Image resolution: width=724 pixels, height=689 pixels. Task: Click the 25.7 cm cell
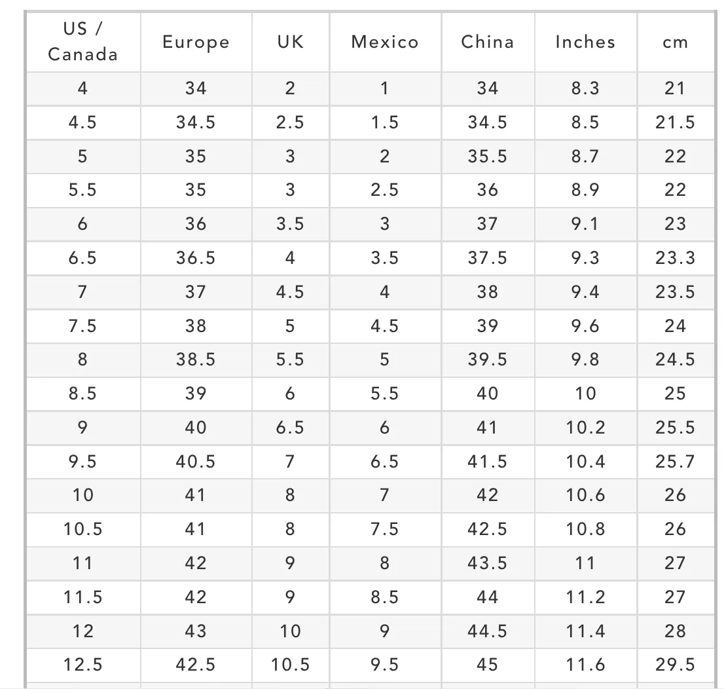676,462
